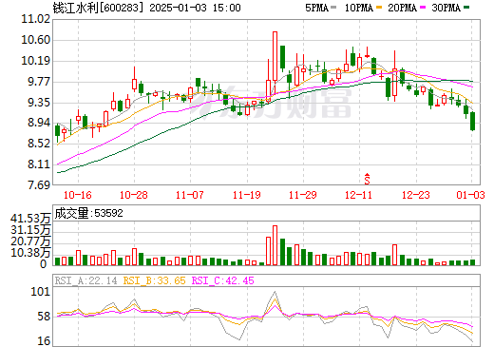Click the RSI_A:22.14 indicator label
Image resolution: width=494 pixels, height=347 pixels.
coord(85,280)
